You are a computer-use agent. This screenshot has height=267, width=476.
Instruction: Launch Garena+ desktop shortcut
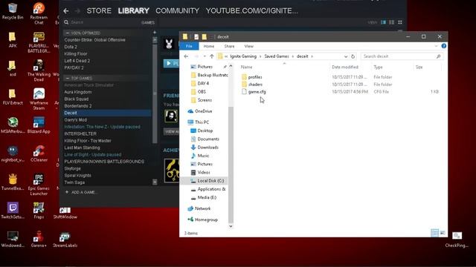(x=39, y=239)
